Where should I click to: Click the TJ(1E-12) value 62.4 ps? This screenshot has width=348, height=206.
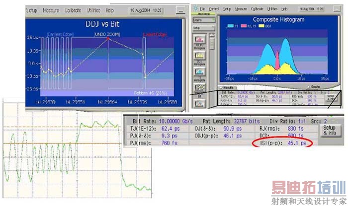(x=171, y=129)
